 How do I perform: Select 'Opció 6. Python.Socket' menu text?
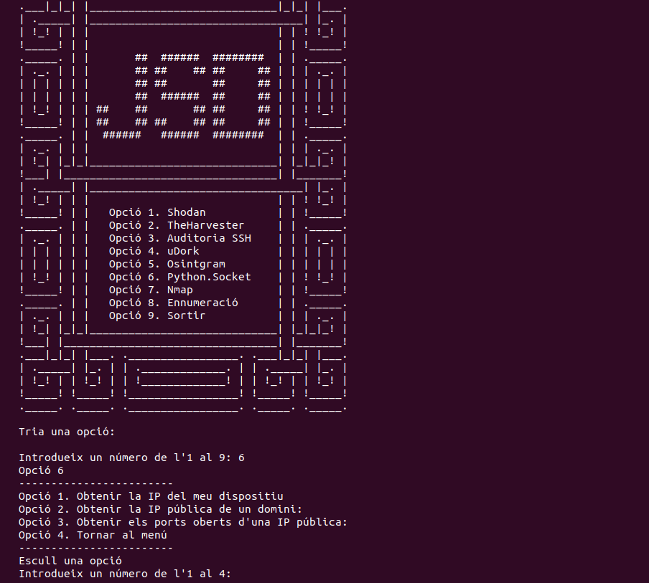pyautogui.click(x=180, y=277)
